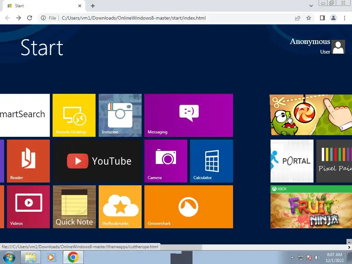Launch the Camera tile
This screenshot has height=264, width=352.
coord(166,161)
